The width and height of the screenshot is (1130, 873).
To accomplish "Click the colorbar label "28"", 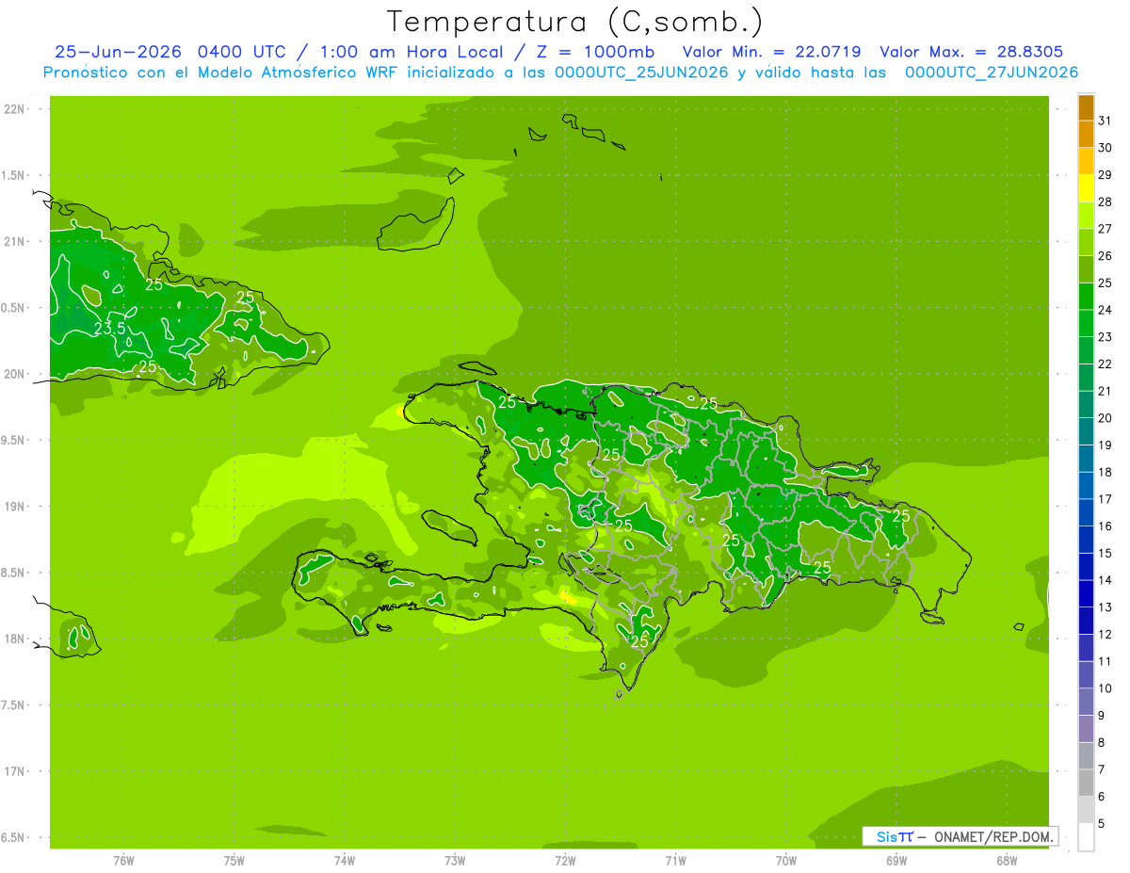I will click(1106, 202).
